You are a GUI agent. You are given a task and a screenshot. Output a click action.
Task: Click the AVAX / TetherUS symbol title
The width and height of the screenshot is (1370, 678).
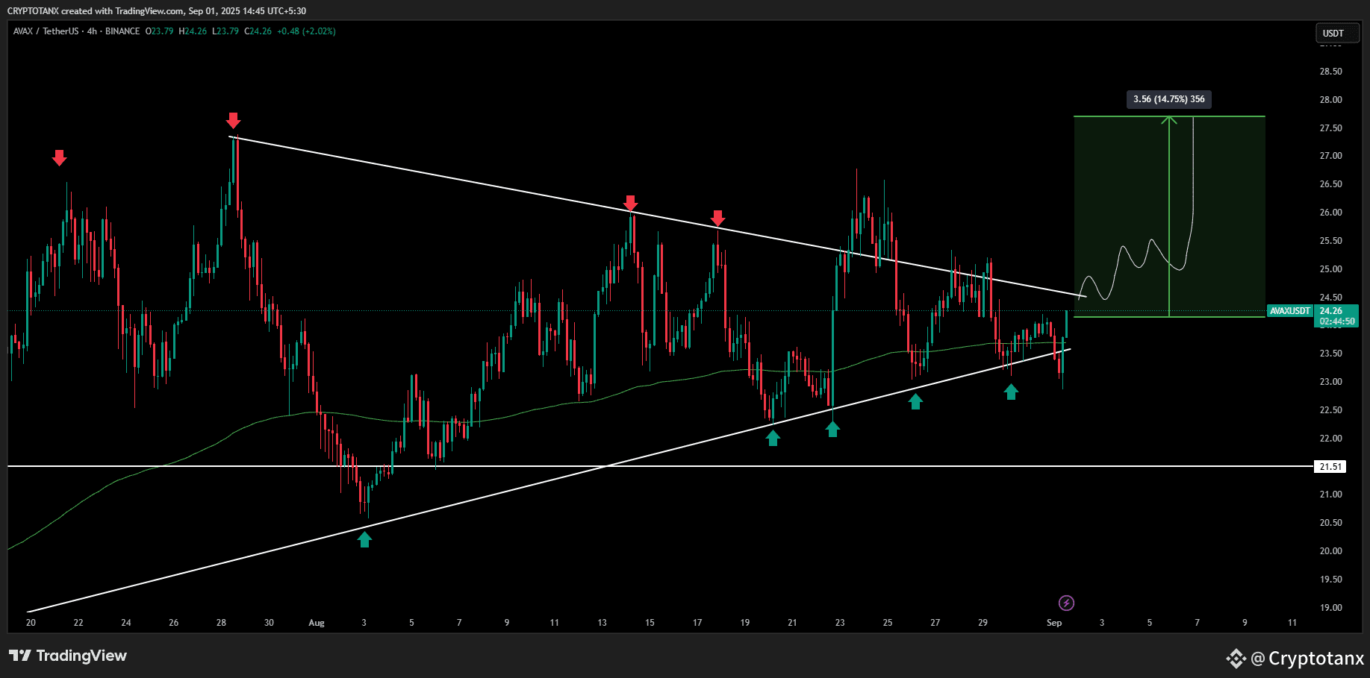tap(46, 31)
